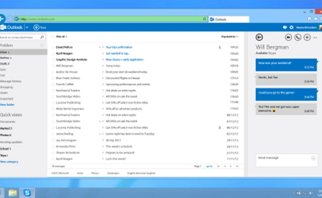322x198 pixels.
Task: Go back using the browser back arrow
Action: pos(2,19)
